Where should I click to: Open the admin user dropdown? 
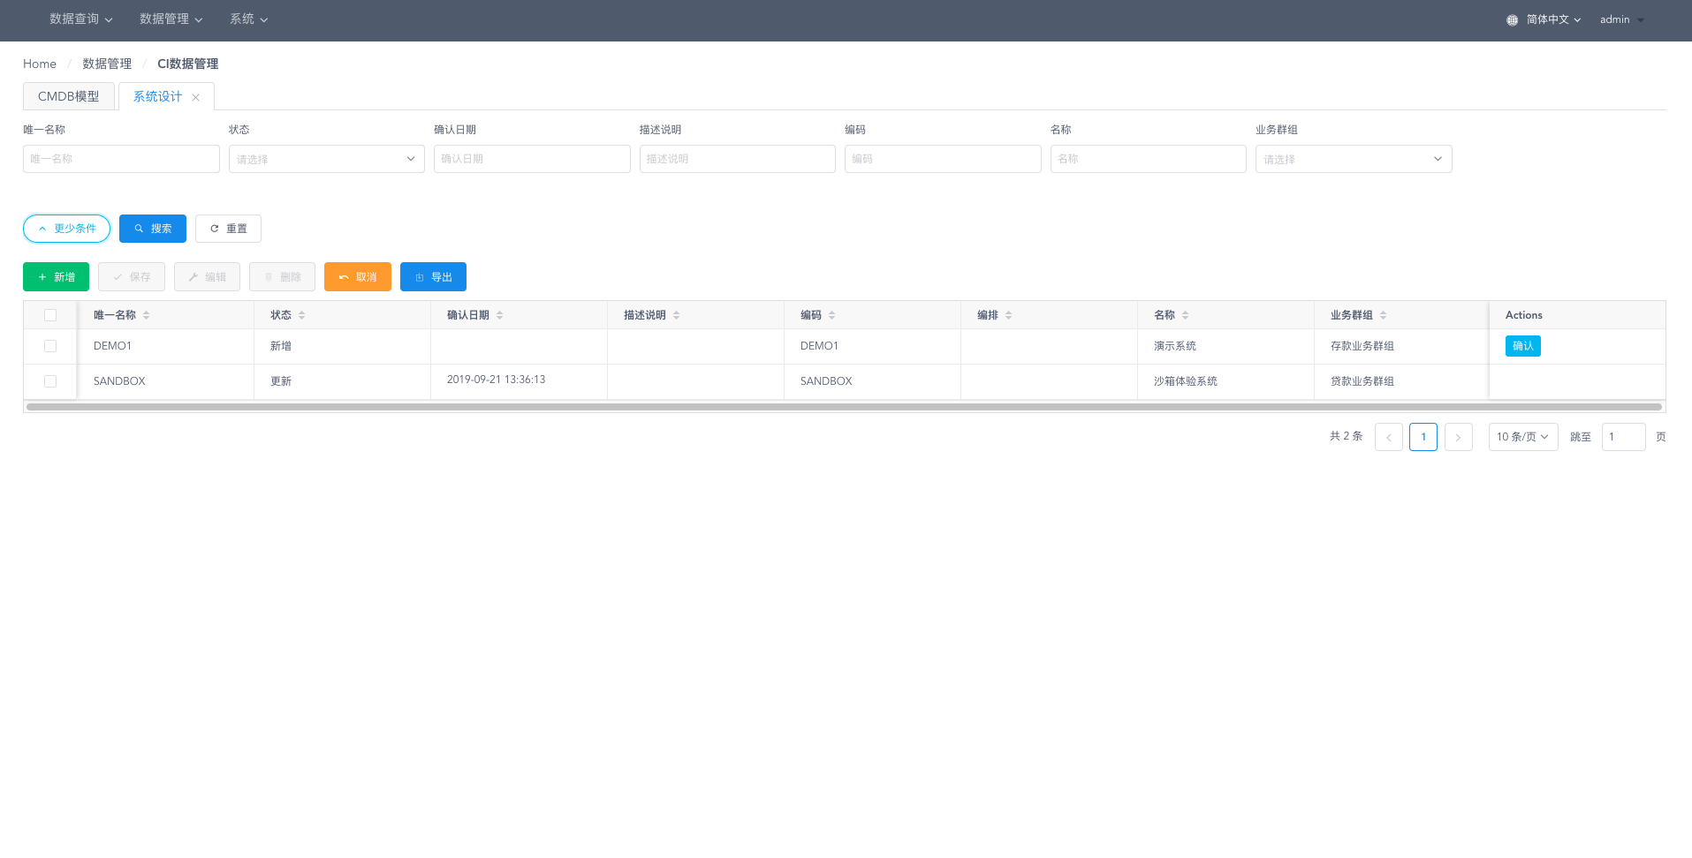click(x=1622, y=19)
